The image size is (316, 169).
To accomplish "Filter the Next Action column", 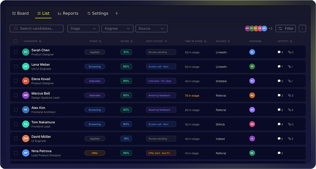I will 166,41.
